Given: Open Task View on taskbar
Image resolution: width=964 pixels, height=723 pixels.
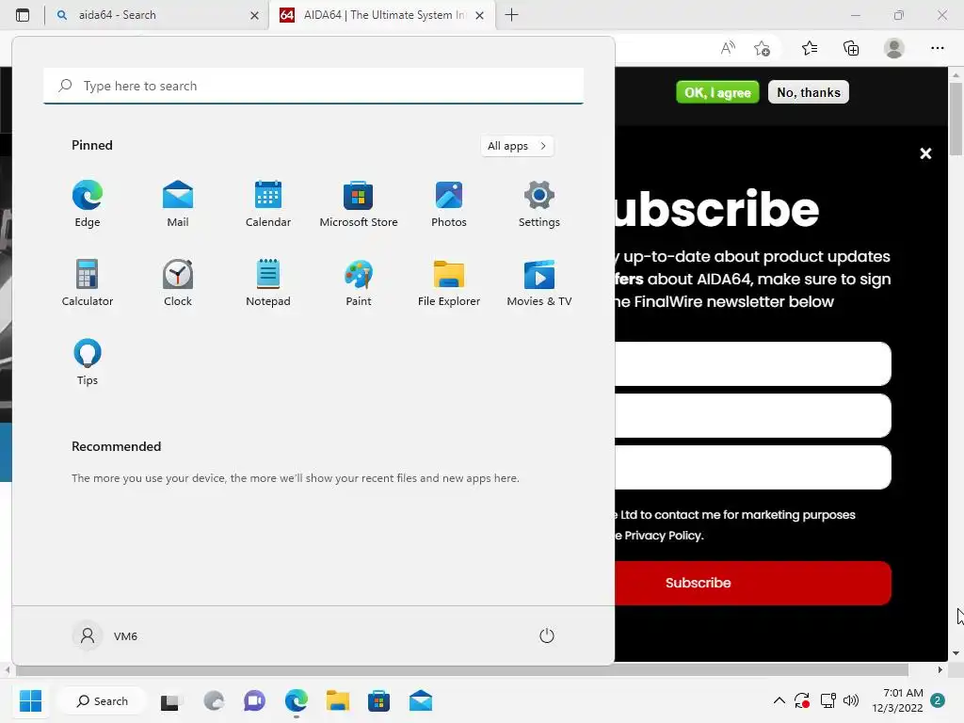Looking at the screenshot, I should point(170,701).
